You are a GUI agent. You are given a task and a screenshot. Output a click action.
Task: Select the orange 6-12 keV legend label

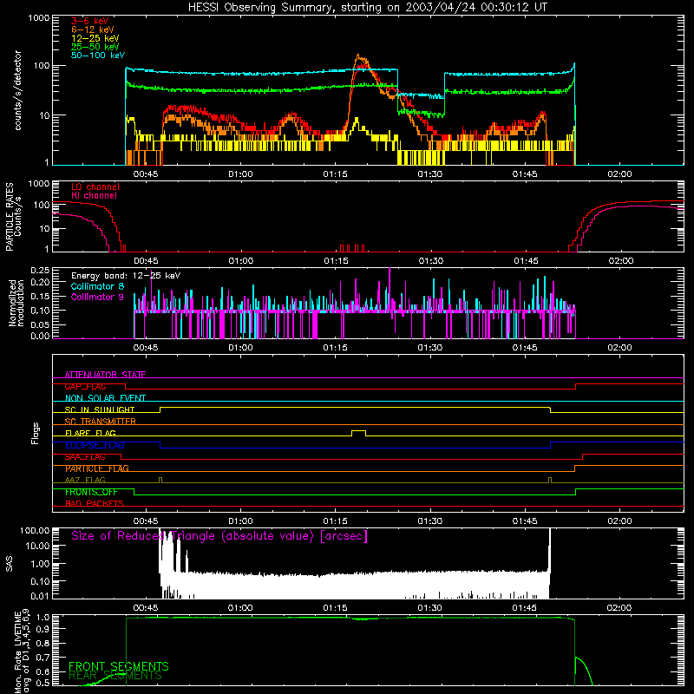93,29
